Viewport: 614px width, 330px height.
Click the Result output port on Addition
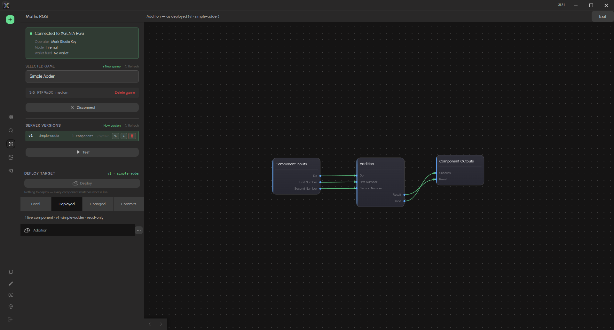[405, 195]
